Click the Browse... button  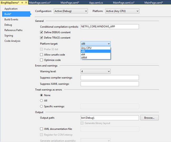click(149, 118)
